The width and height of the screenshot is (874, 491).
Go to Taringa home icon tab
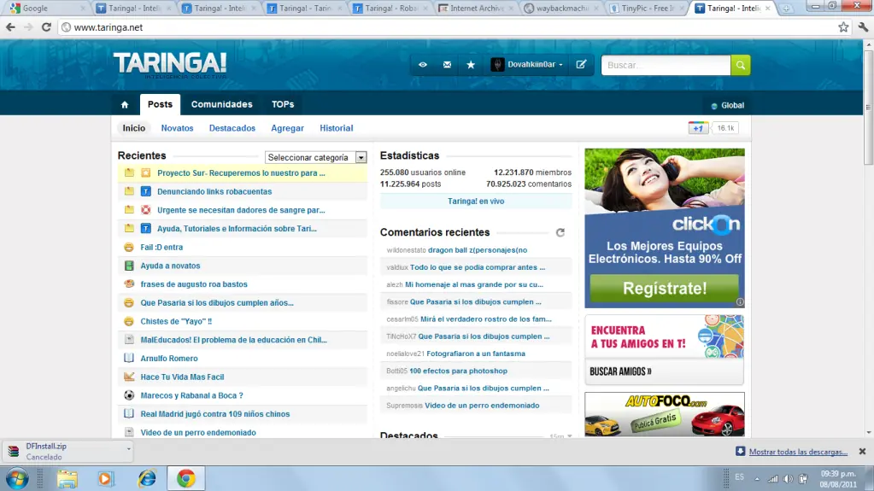point(125,105)
